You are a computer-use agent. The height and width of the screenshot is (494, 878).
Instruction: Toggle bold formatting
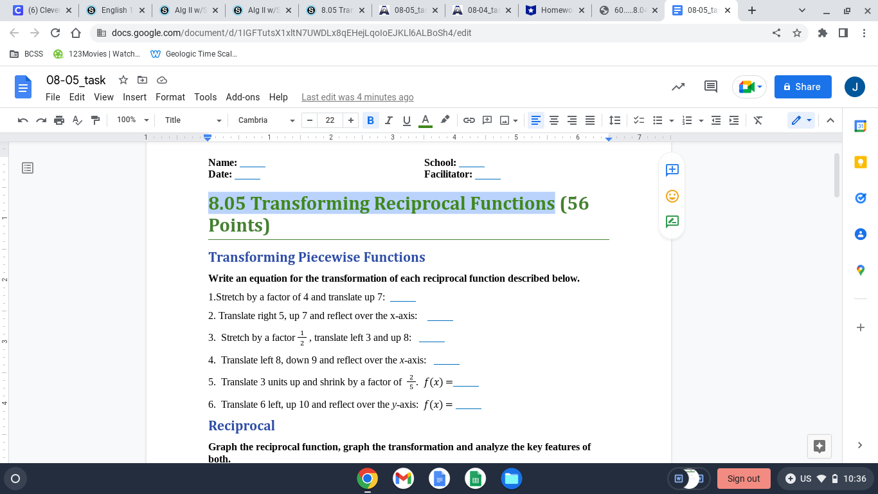[x=370, y=120]
